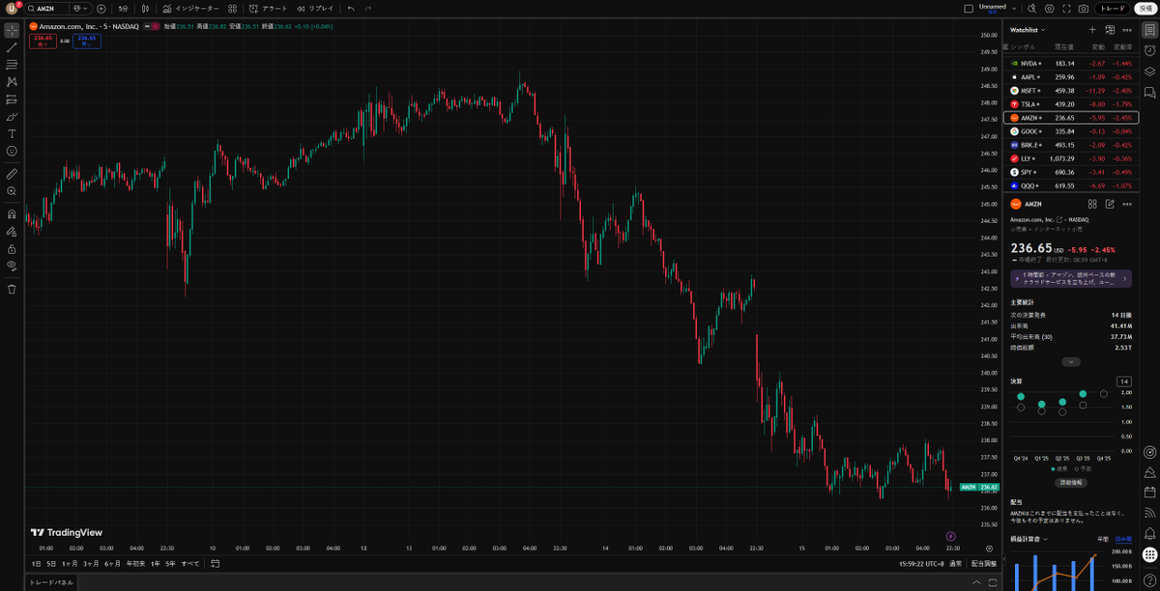This screenshot has height=591, width=1160.
Task: Open the emoji icons tool
Action: point(12,152)
